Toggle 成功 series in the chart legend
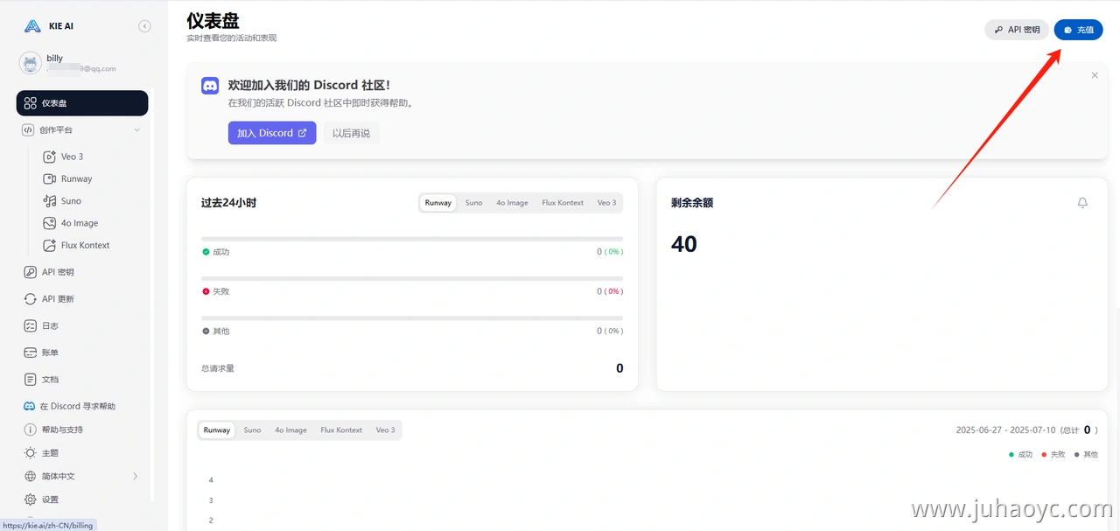Screen dimensions: 1120x531 coord(1020,455)
